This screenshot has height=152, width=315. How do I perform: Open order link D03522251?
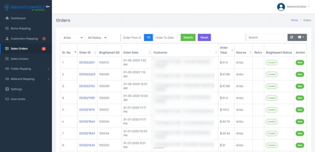(87, 63)
